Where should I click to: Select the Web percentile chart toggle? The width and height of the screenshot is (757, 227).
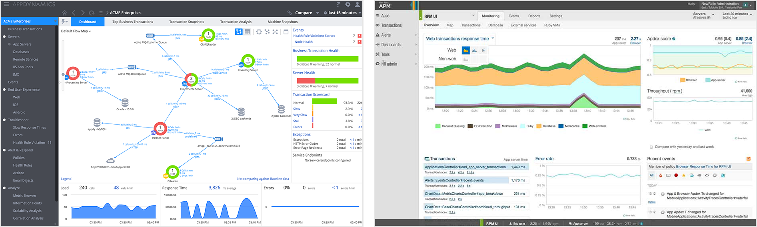483,50
